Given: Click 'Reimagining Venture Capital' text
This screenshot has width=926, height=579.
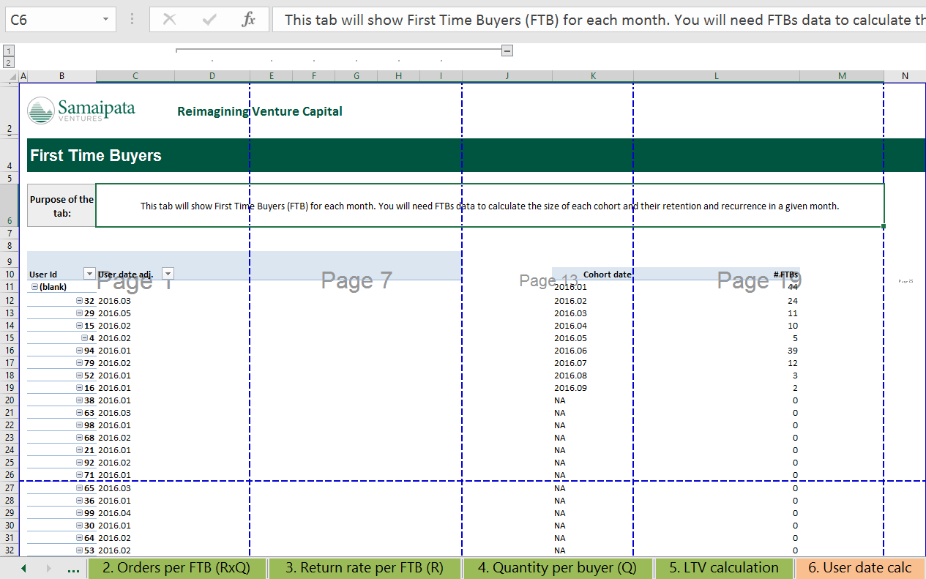Looking at the screenshot, I should click(x=260, y=111).
